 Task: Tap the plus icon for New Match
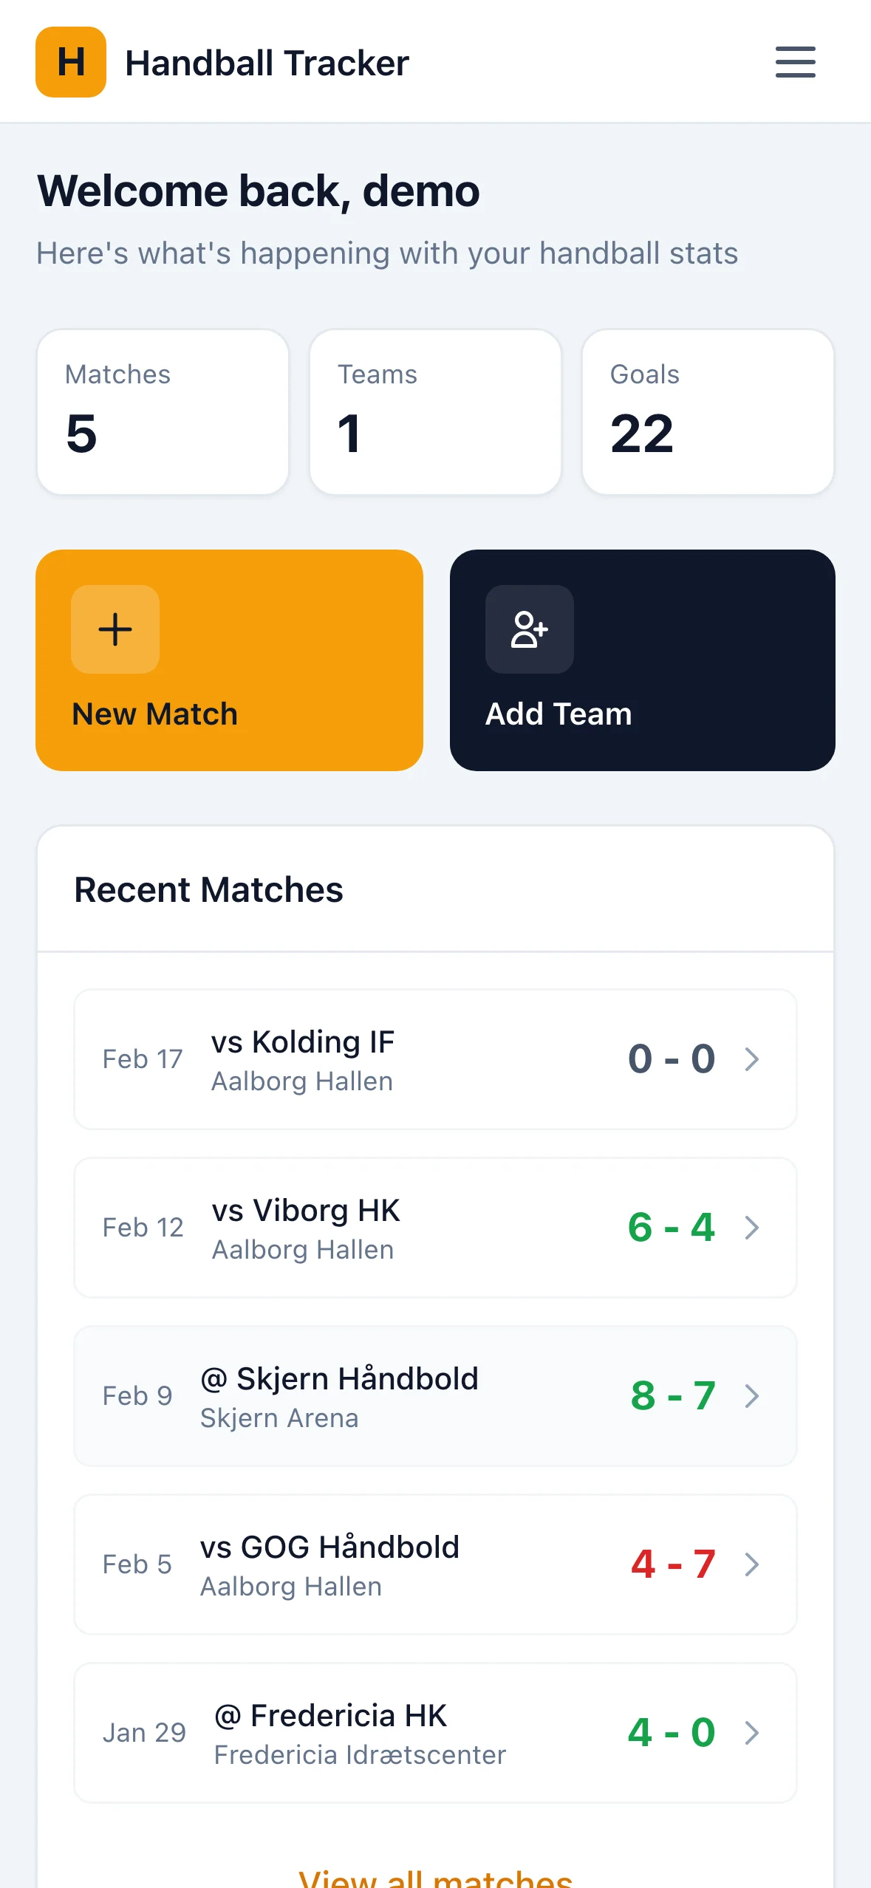tap(115, 629)
